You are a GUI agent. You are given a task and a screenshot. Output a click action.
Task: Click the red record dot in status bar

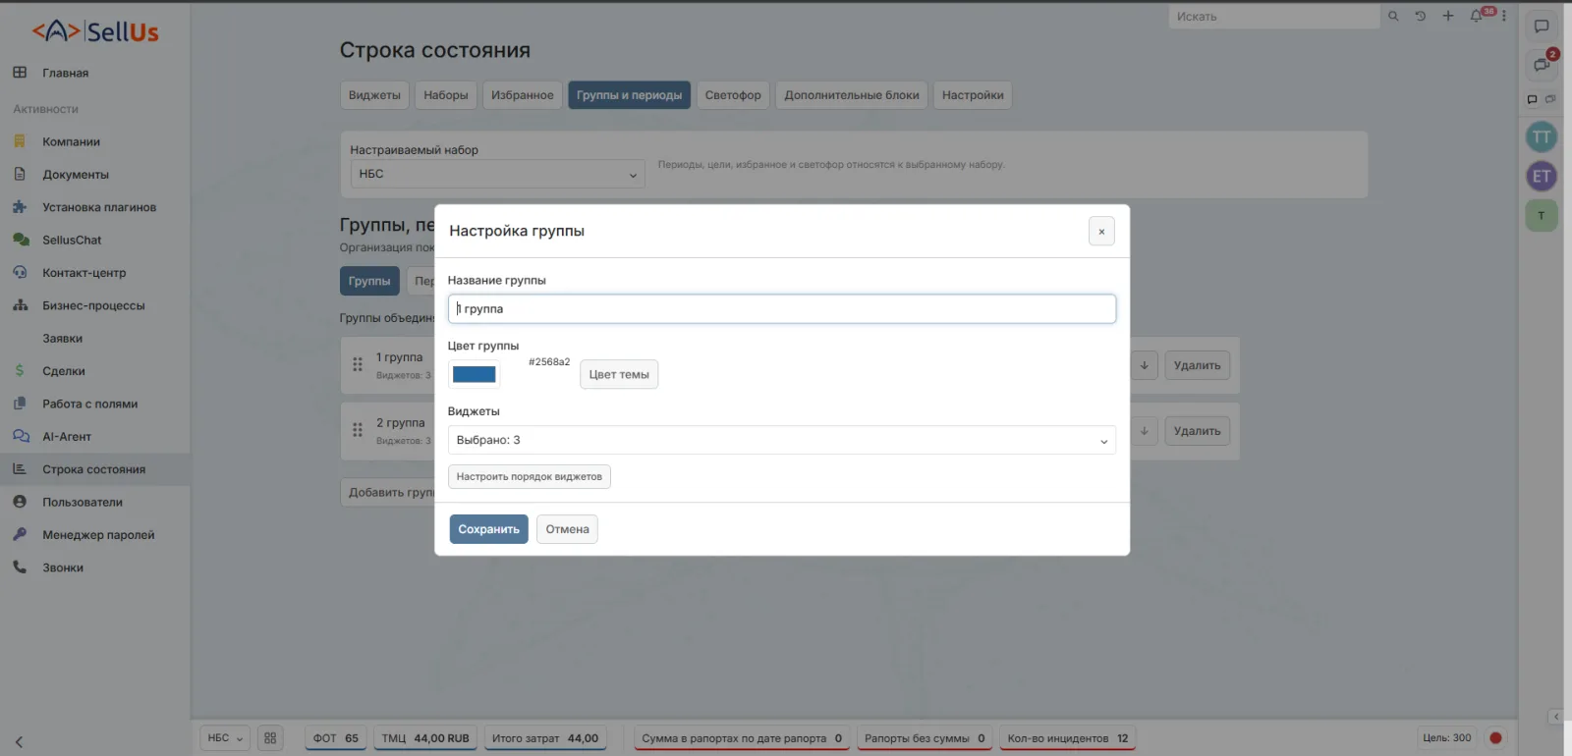(1495, 738)
